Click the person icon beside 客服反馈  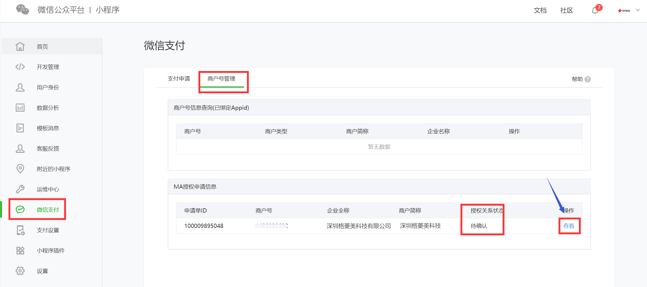(x=20, y=148)
